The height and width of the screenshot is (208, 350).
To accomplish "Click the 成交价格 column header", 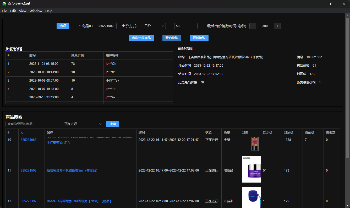I will tap(86, 55).
